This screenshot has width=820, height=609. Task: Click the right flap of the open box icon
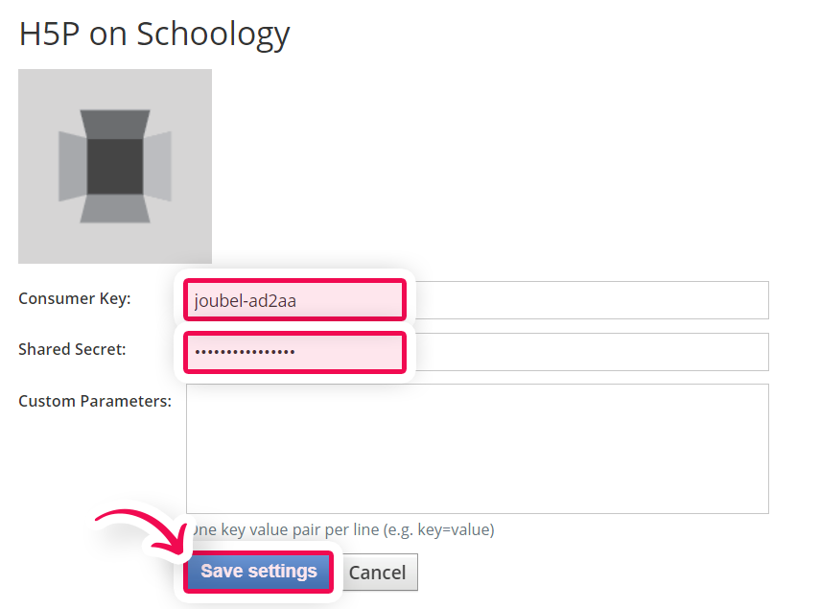pos(157,166)
